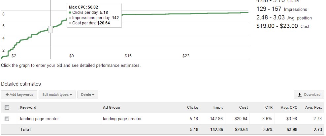Click the Cost per day legend square
The height and width of the screenshot is (136, 326).
click(70, 23)
